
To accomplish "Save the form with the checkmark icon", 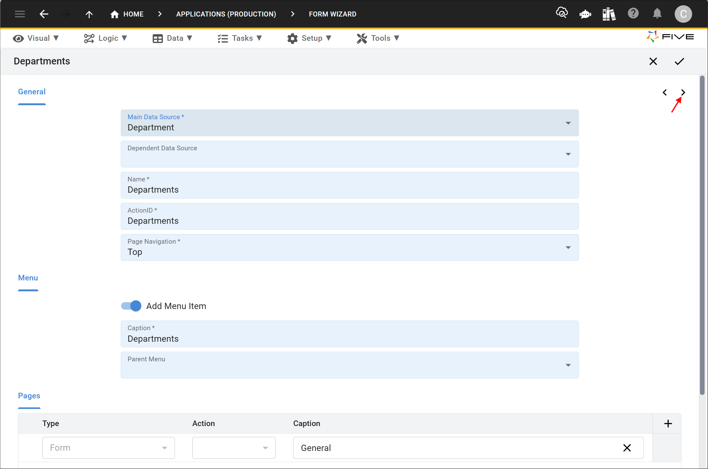I will (x=679, y=61).
